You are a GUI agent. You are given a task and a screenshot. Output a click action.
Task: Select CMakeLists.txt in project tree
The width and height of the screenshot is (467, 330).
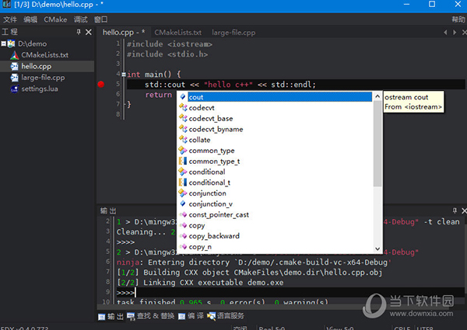pyautogui.click(x=44, y=55)
